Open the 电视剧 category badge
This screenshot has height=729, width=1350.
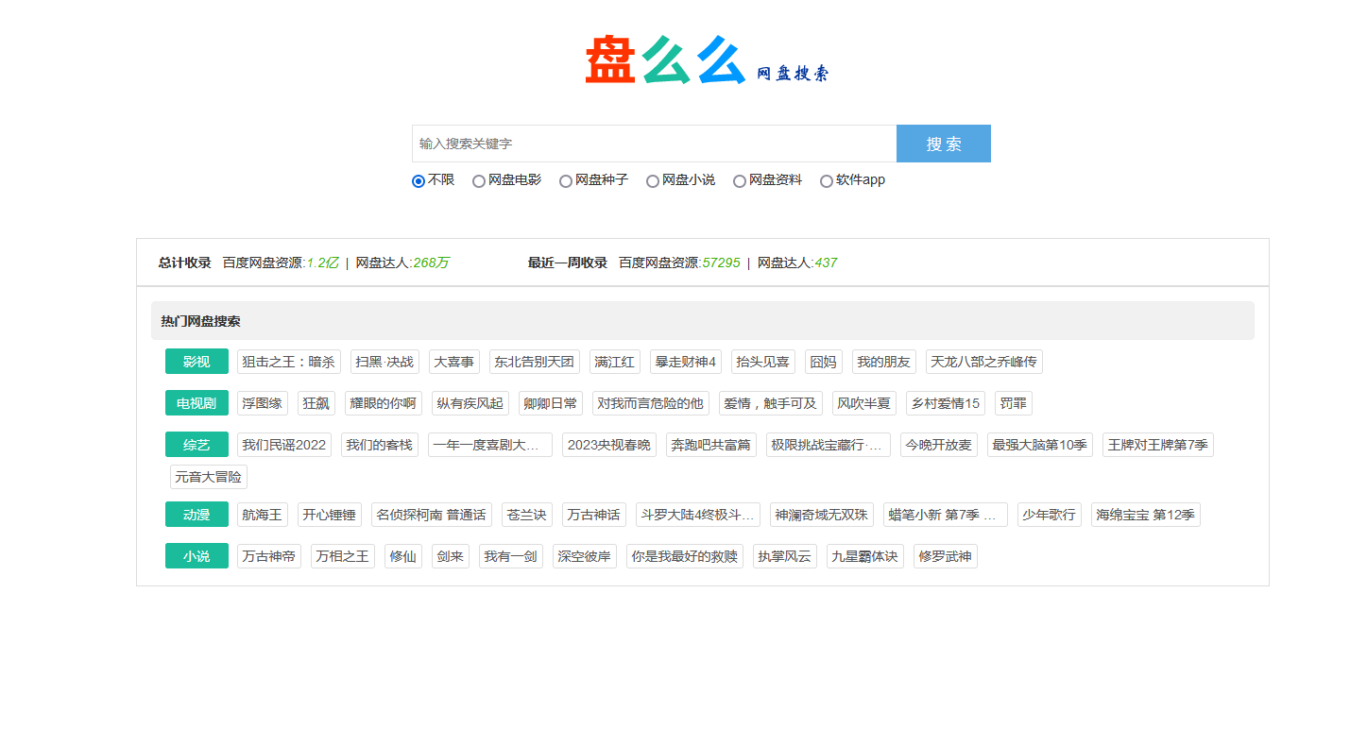tap(197, 402)
